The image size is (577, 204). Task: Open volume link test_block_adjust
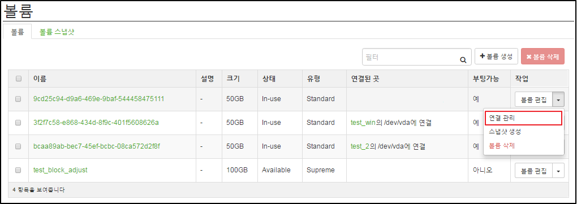tap(61, 170)
